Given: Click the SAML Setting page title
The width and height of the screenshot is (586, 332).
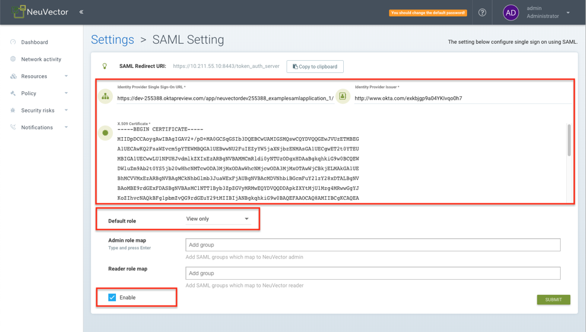Looking at the screenshot, I should tap(188, 40).
